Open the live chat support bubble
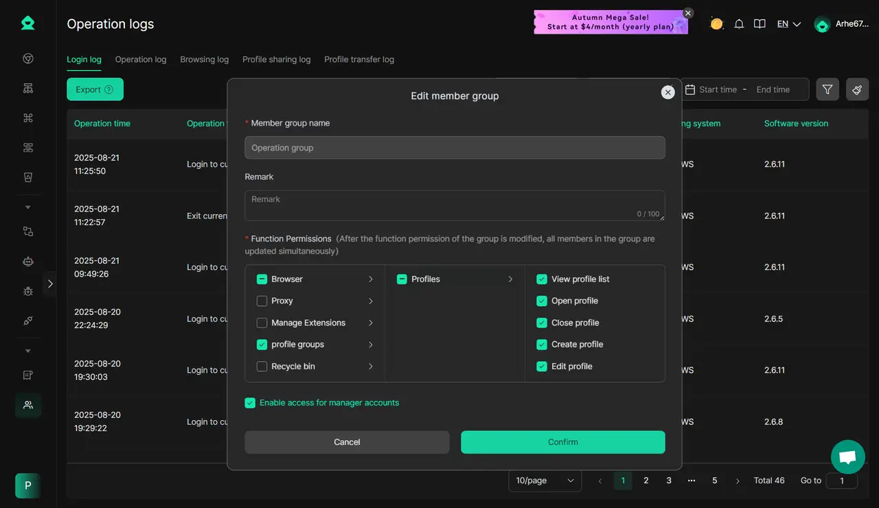Viewport: 879px width, 508px height. click(847, 457)
